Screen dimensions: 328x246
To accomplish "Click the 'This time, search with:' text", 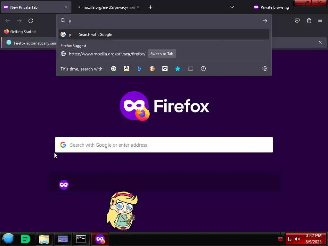I will [82, 69].
